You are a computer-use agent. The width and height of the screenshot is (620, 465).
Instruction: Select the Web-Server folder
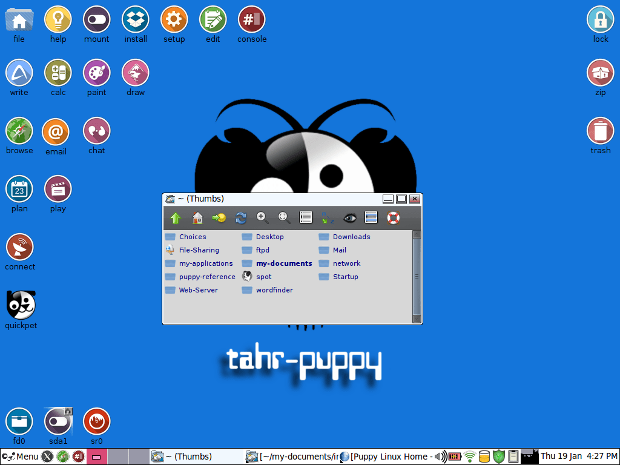pyautogui.click(x=191, y=290)
